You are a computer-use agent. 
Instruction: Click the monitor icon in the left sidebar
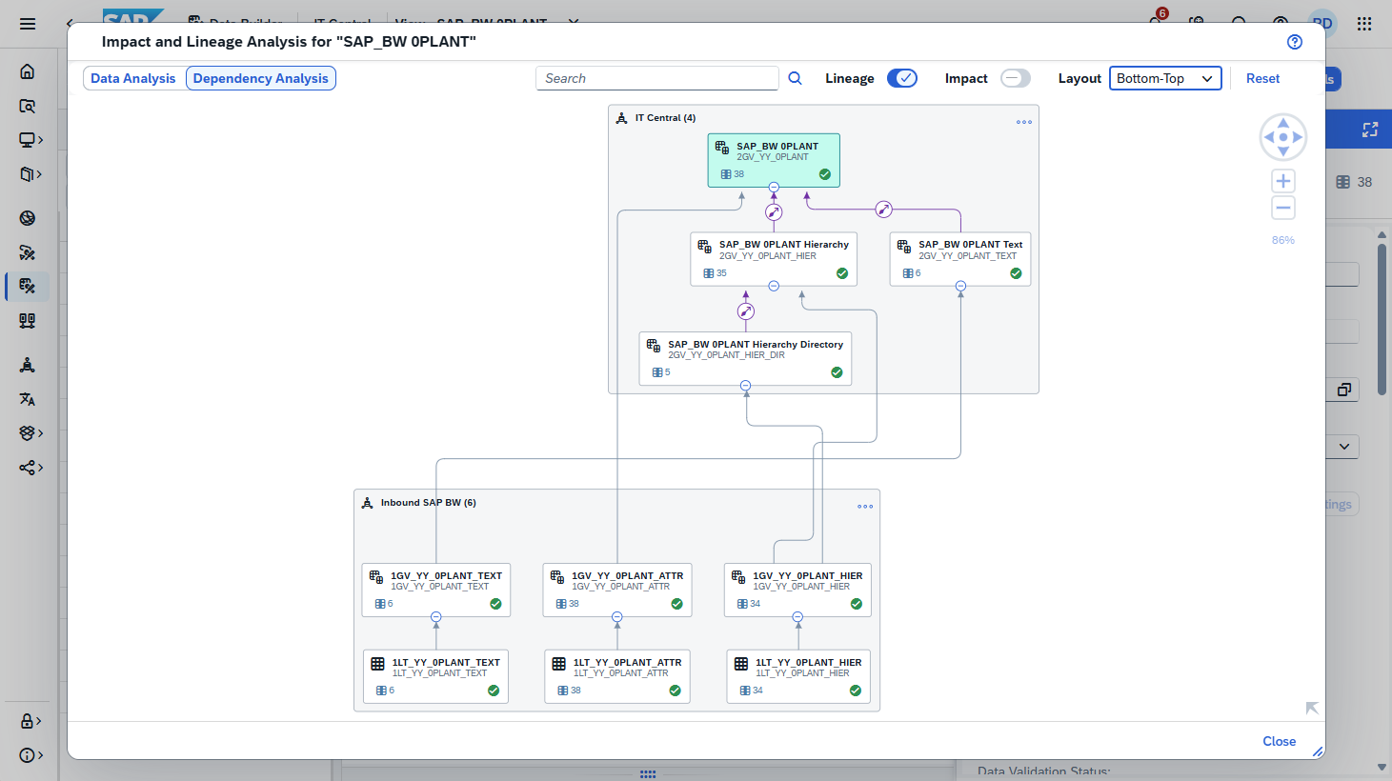(28, 140)
